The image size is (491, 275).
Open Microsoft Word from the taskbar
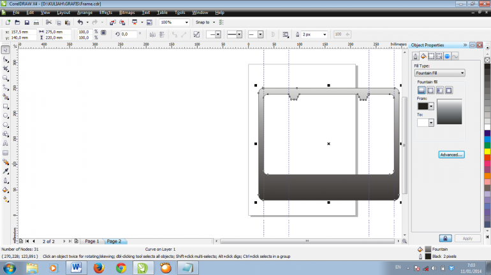(x=76, y=268)
